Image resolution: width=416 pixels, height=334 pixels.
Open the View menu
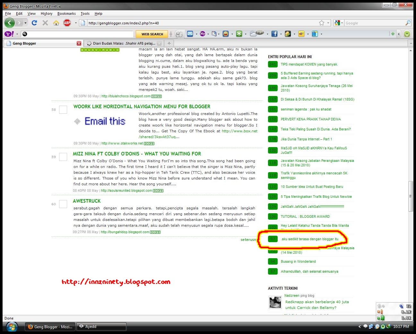(31, 13)
